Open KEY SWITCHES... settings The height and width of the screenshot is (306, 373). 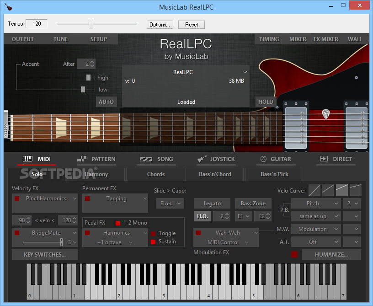tap(45, 255)
